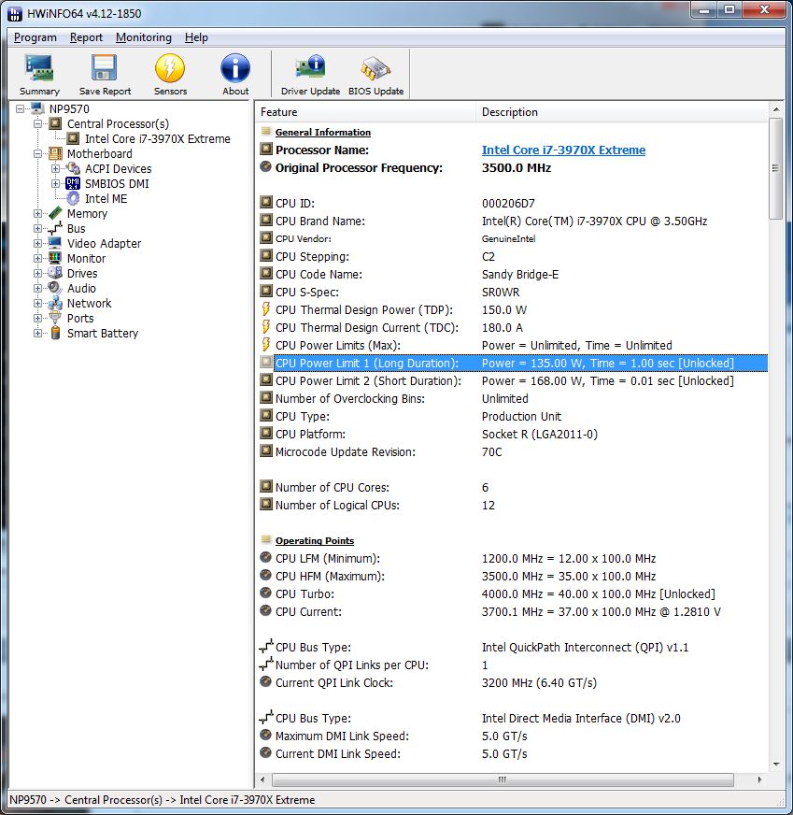Open the Monitoring menu
The height and width of the screenshot is (815, 793).
[143, 37]
